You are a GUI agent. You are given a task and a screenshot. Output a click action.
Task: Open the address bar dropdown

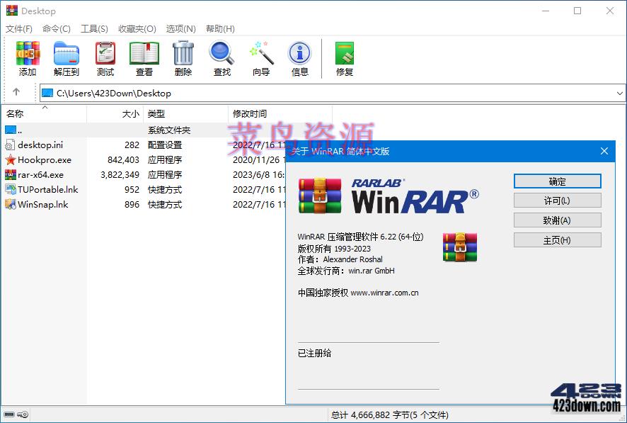click(x=621, y=93)
